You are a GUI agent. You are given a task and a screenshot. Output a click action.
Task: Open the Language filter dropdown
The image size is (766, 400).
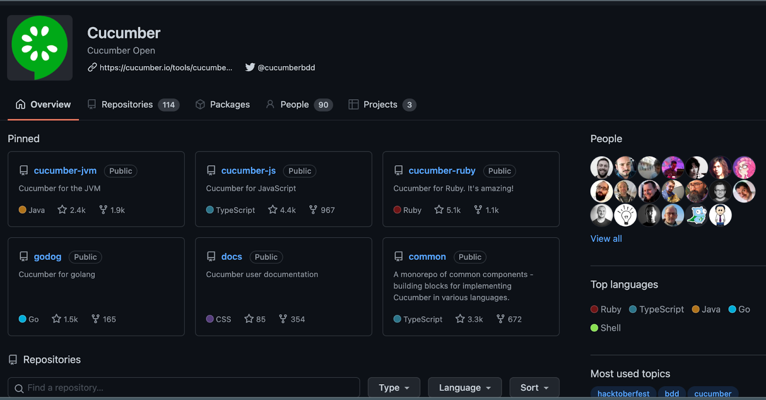click(x=465, y=388)
